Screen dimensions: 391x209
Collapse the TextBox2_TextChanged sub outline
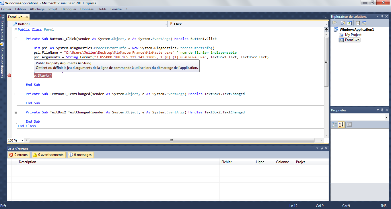pyautogui.click(x=16, y=112)
